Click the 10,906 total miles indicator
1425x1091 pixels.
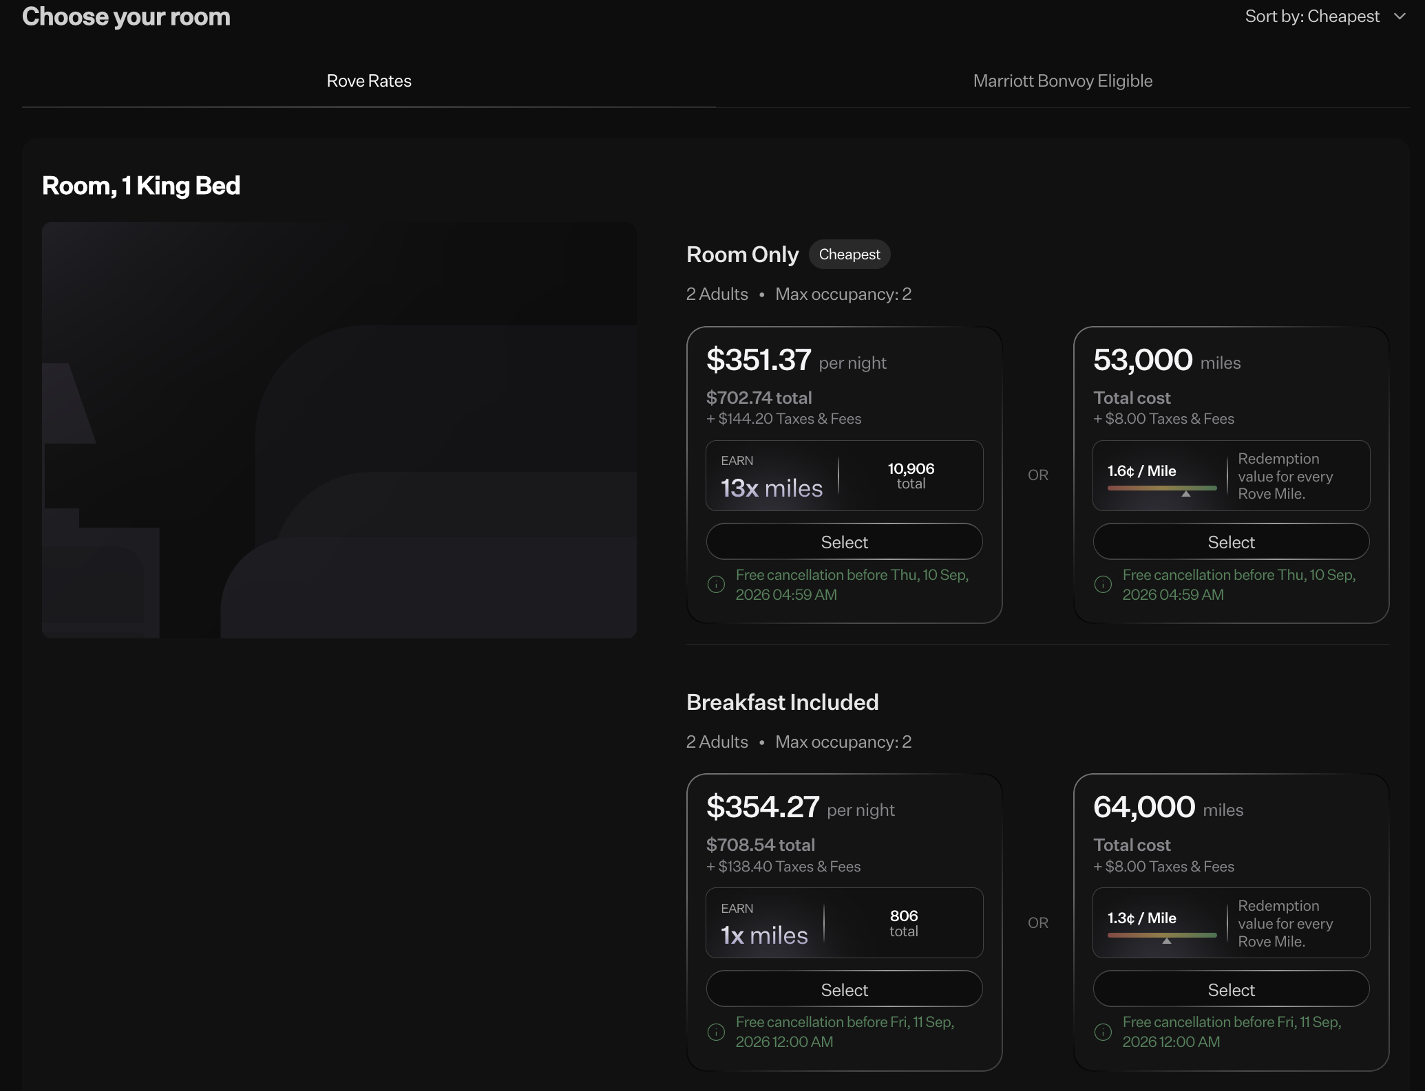pos(910,475)
